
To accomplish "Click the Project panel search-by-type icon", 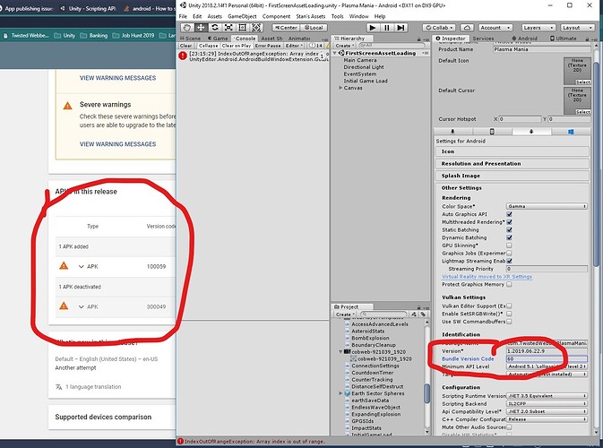I will (414, 314).
